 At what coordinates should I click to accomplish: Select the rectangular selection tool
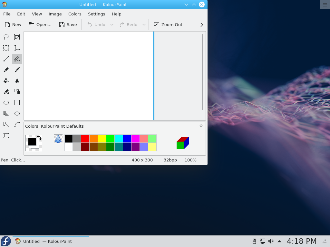pos(17,37)
